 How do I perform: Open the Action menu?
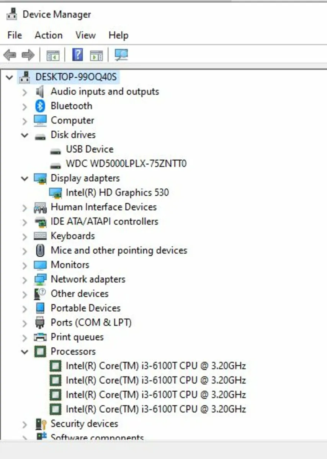tap(48, 35)
